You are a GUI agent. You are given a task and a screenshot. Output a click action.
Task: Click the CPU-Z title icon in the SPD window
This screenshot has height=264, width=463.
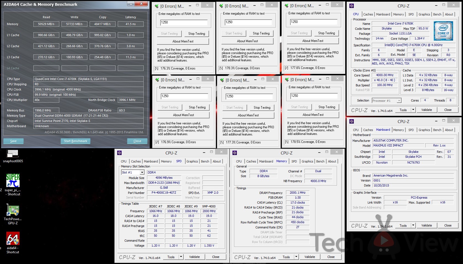[x=119, y=153]
